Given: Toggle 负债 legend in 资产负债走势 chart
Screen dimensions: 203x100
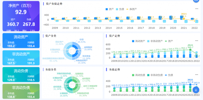Looking at the screenshot, I should point(120,9).
